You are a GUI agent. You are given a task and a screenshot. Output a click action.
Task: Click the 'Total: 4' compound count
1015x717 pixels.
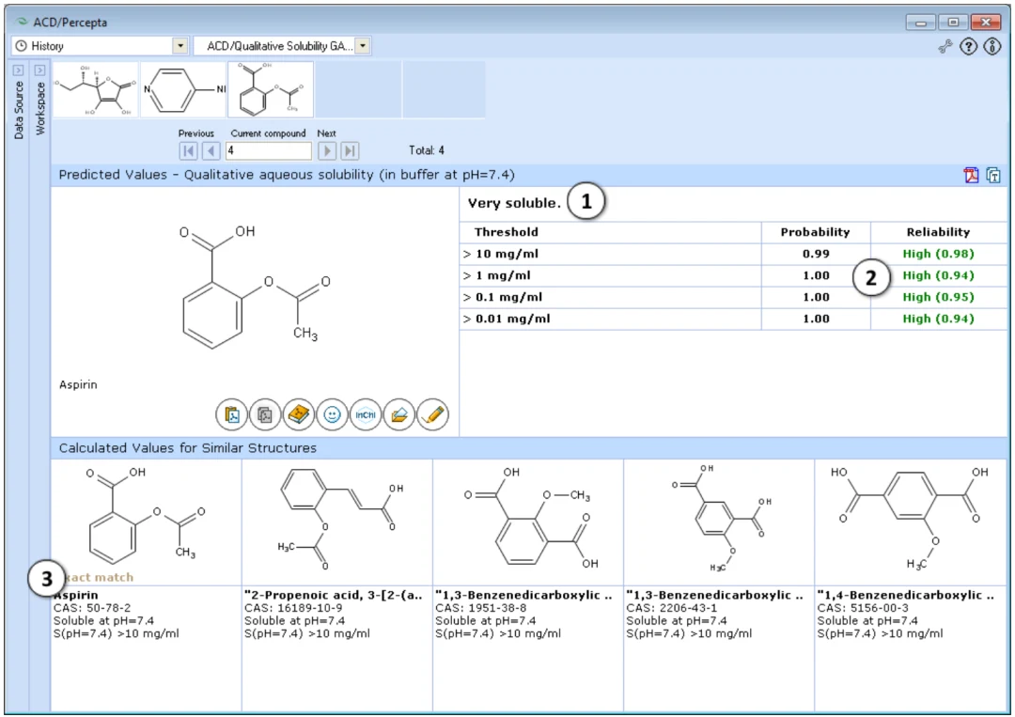point(427,150)
